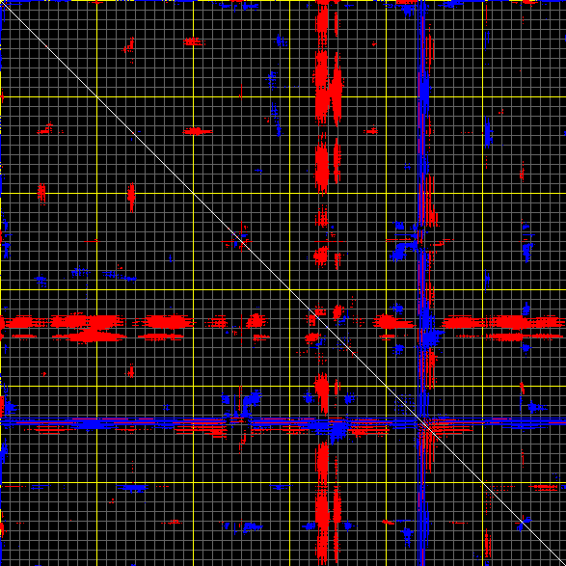Select the wide red cluster at far right below bottom yellow line

[543, 487]
